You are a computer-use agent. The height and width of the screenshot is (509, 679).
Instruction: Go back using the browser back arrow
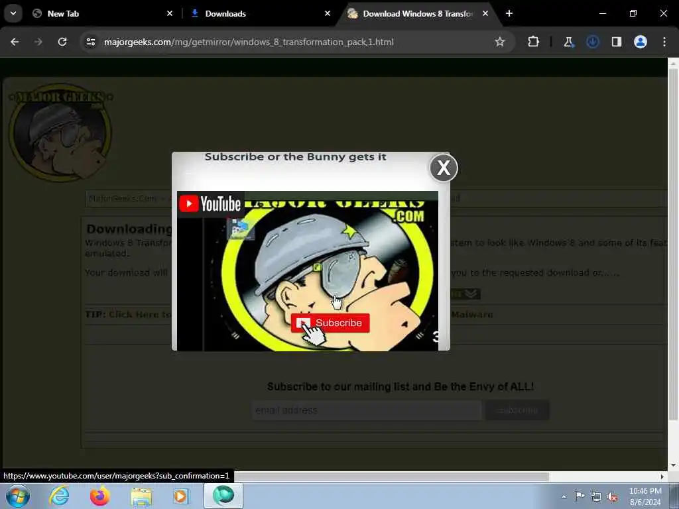[x=15, y=42]
